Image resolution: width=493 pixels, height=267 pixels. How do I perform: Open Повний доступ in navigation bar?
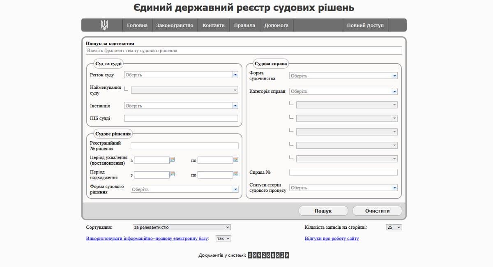point(365,25)
